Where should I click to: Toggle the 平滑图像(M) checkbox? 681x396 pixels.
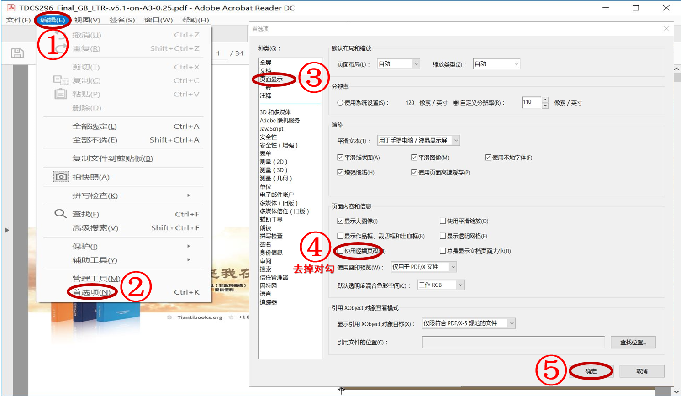414,157
